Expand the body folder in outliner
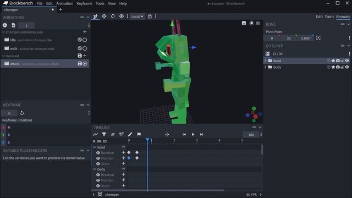The width and height of the screenshot is (352, 198). [266, 67]
